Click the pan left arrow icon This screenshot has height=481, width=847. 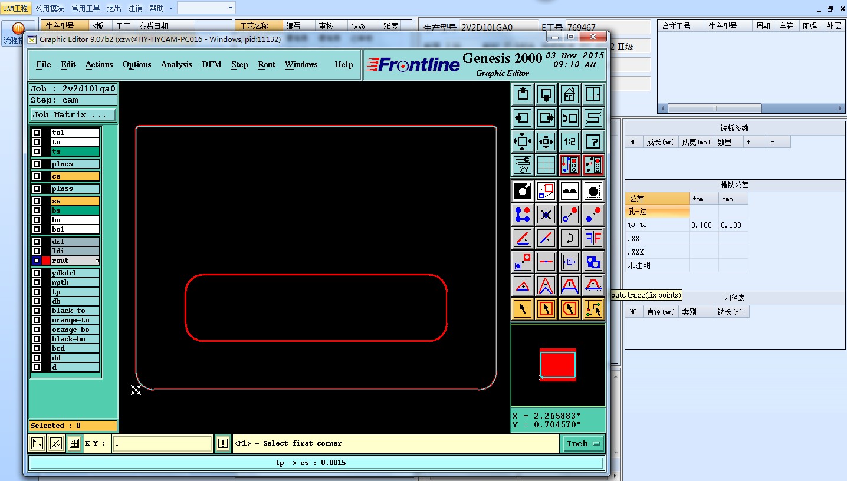tap(522, 118)
